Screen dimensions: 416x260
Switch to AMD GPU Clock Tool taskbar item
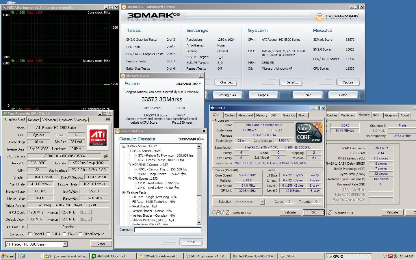coord(113,256)
